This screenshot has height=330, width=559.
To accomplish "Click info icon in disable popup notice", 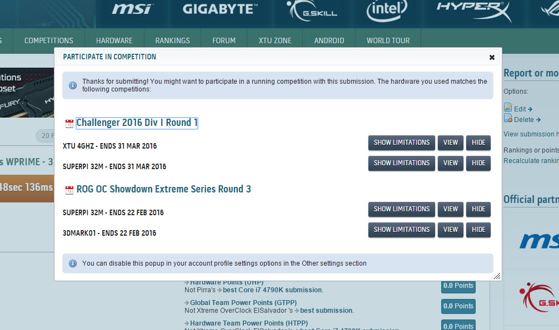I will point(73,263).
